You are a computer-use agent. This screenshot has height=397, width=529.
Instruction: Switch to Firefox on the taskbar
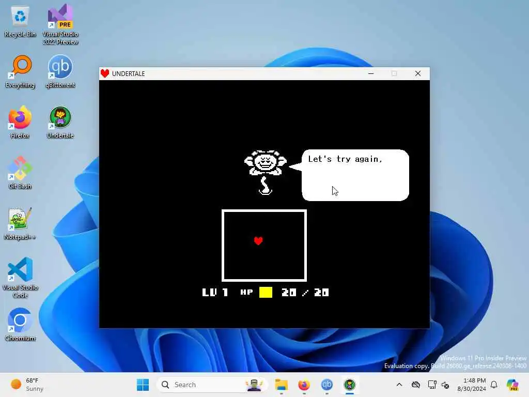304,385
